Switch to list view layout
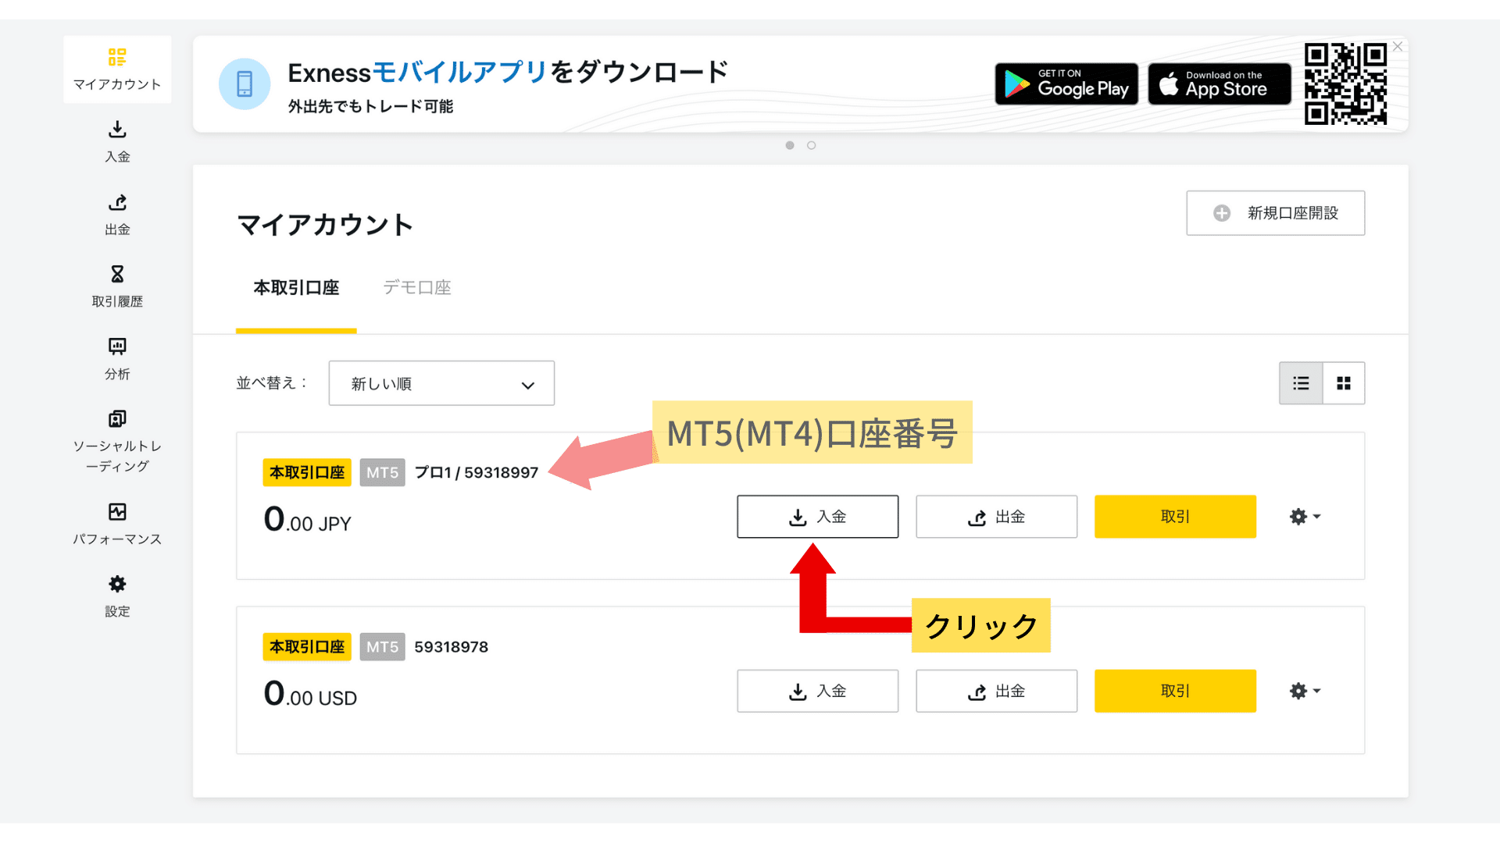This screenshot has width=1500, height=843. (1301, 383)
